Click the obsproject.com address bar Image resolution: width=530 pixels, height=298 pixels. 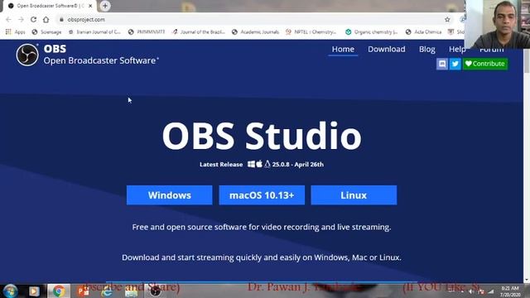[x=250, y=20]
